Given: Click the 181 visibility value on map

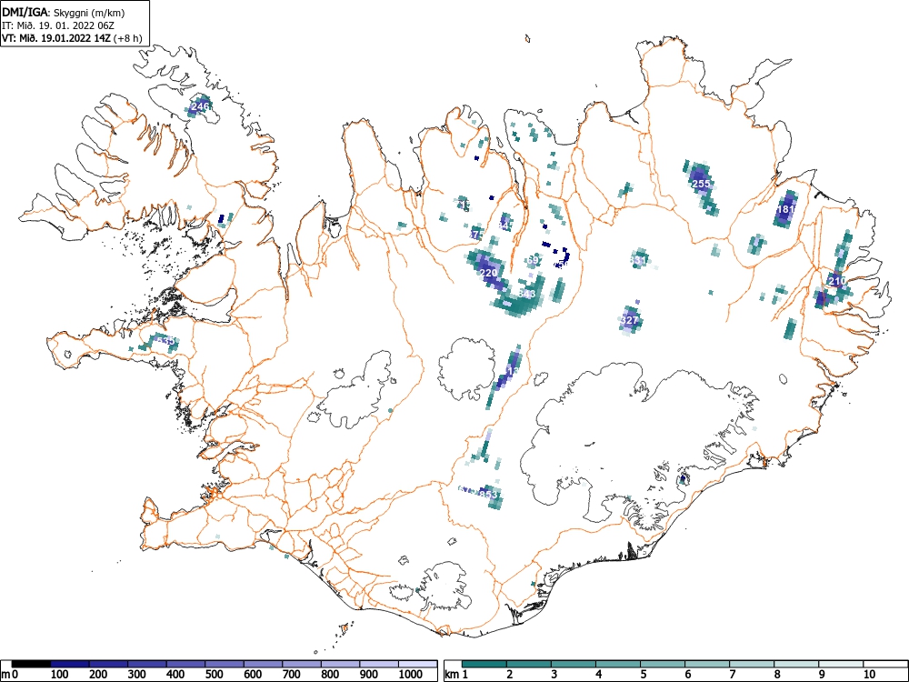Looking at the screenshot, I should (x=786, y=209).
